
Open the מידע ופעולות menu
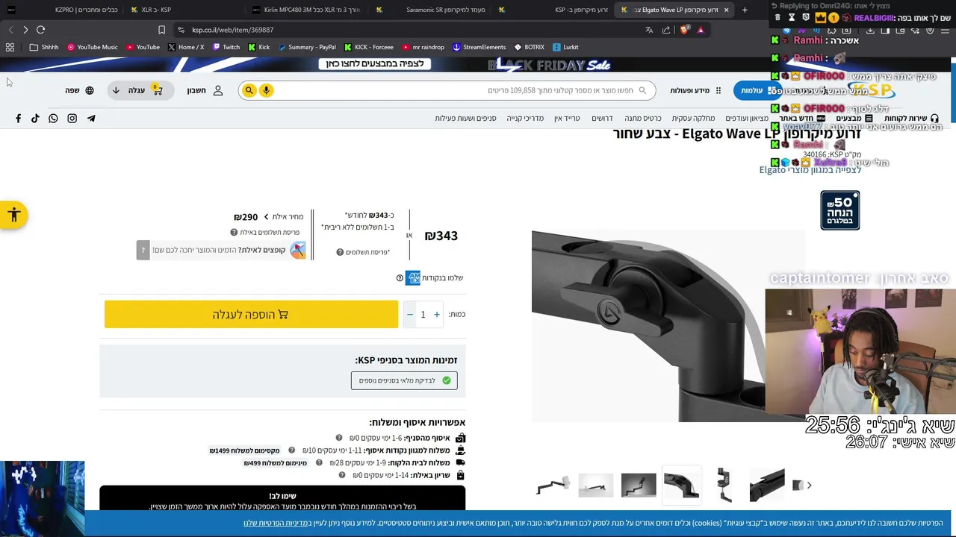pos(695,90)
